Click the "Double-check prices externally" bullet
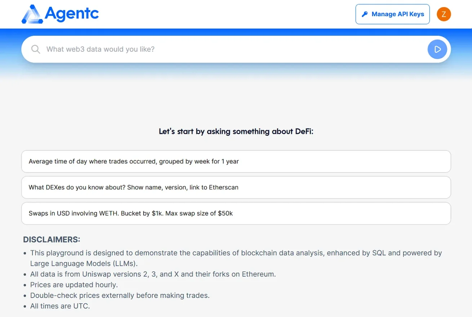This screenshot has height=317, width=472. pos(120,295)
